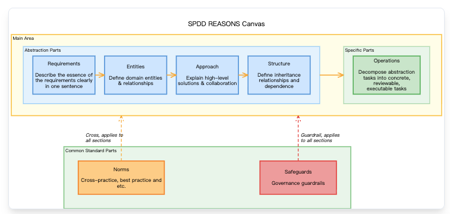Click the Common Standard Parts label

(91, 150)
